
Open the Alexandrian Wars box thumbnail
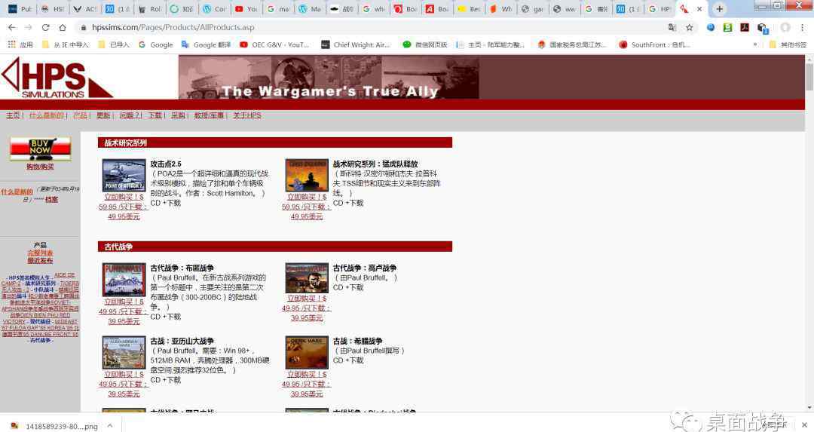click(124, 353)
